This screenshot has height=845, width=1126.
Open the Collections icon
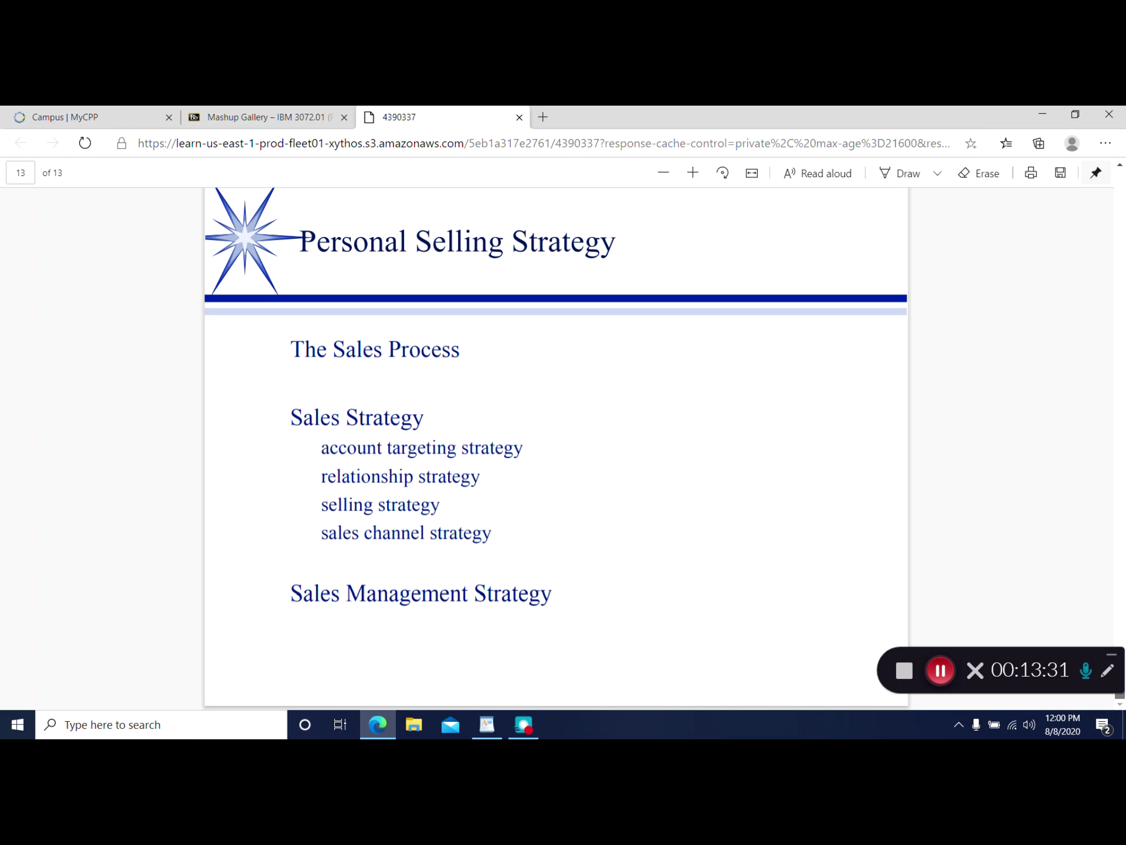pyautogui.click(x=1039, y=144)
